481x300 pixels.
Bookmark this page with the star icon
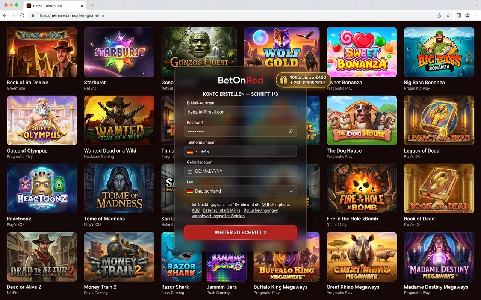[448, 15]
